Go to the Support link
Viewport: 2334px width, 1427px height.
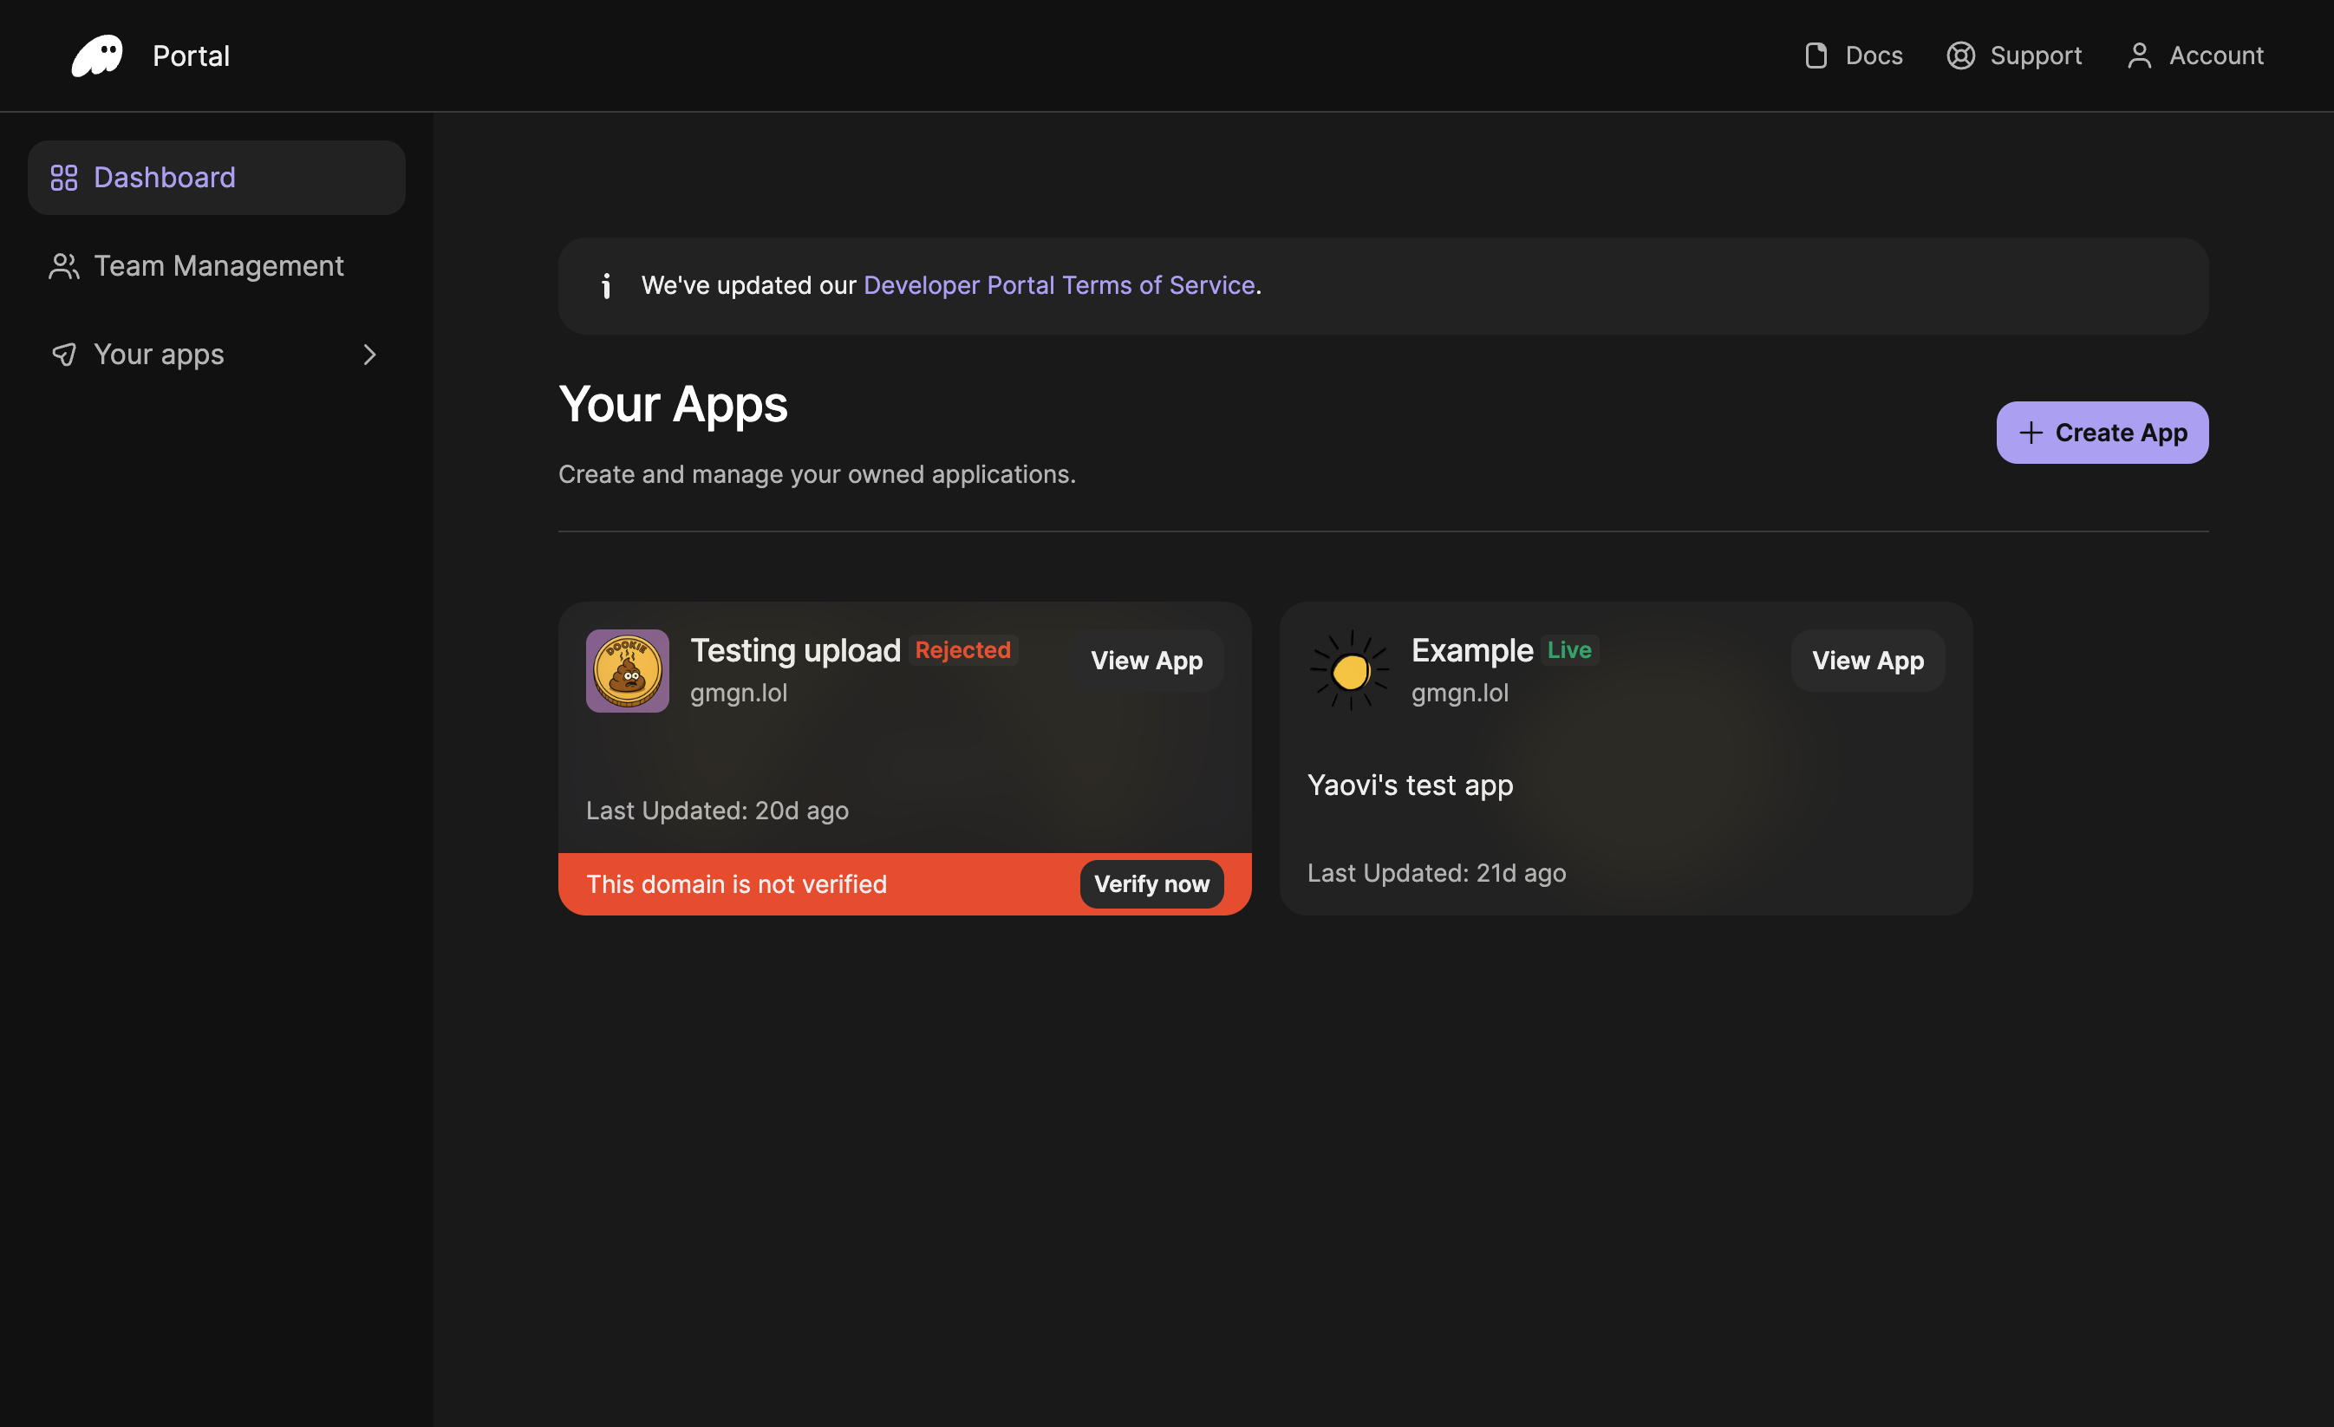pyautogui.click(x=2014, y=55)
